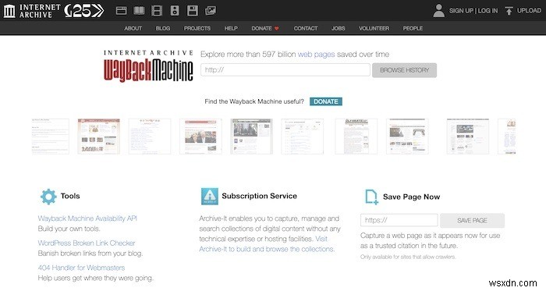Open Wayback Machine Availability API link
Viewport: 546px width, 291px height.
87,218
